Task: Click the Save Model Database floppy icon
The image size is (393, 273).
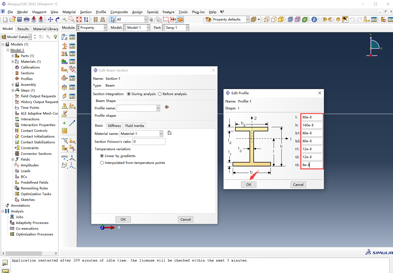Action: [x=19, y=19]
